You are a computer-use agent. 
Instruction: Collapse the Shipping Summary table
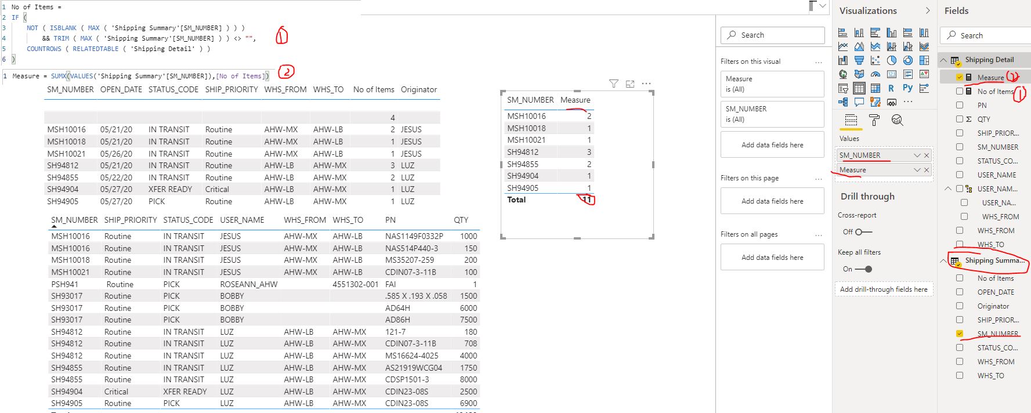(x=943, y=261)
